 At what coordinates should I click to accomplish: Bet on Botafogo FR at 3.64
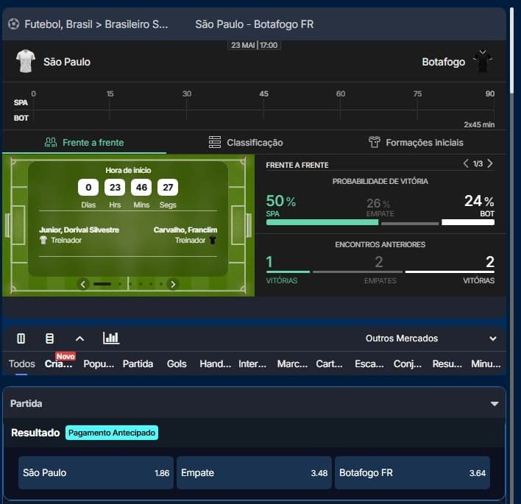pos(412,473)
